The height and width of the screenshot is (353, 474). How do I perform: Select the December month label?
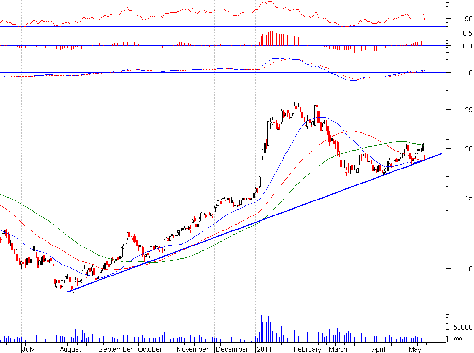point(232,349)
